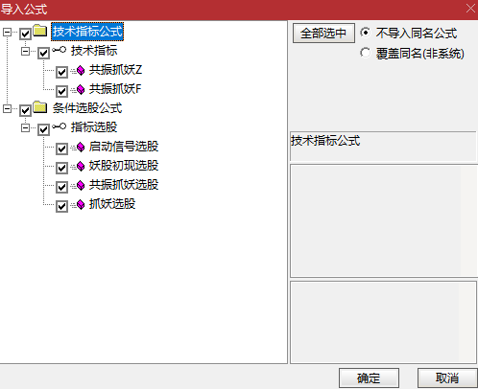This screenshot has width=478, height=389.
Task: Click the yellow folder icon beside 条件选股公式
Action: (x=40, y=107)
